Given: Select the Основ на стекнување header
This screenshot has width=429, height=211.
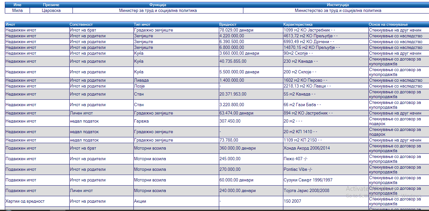Looking at the screenshot, I should [x=388, y=24].
